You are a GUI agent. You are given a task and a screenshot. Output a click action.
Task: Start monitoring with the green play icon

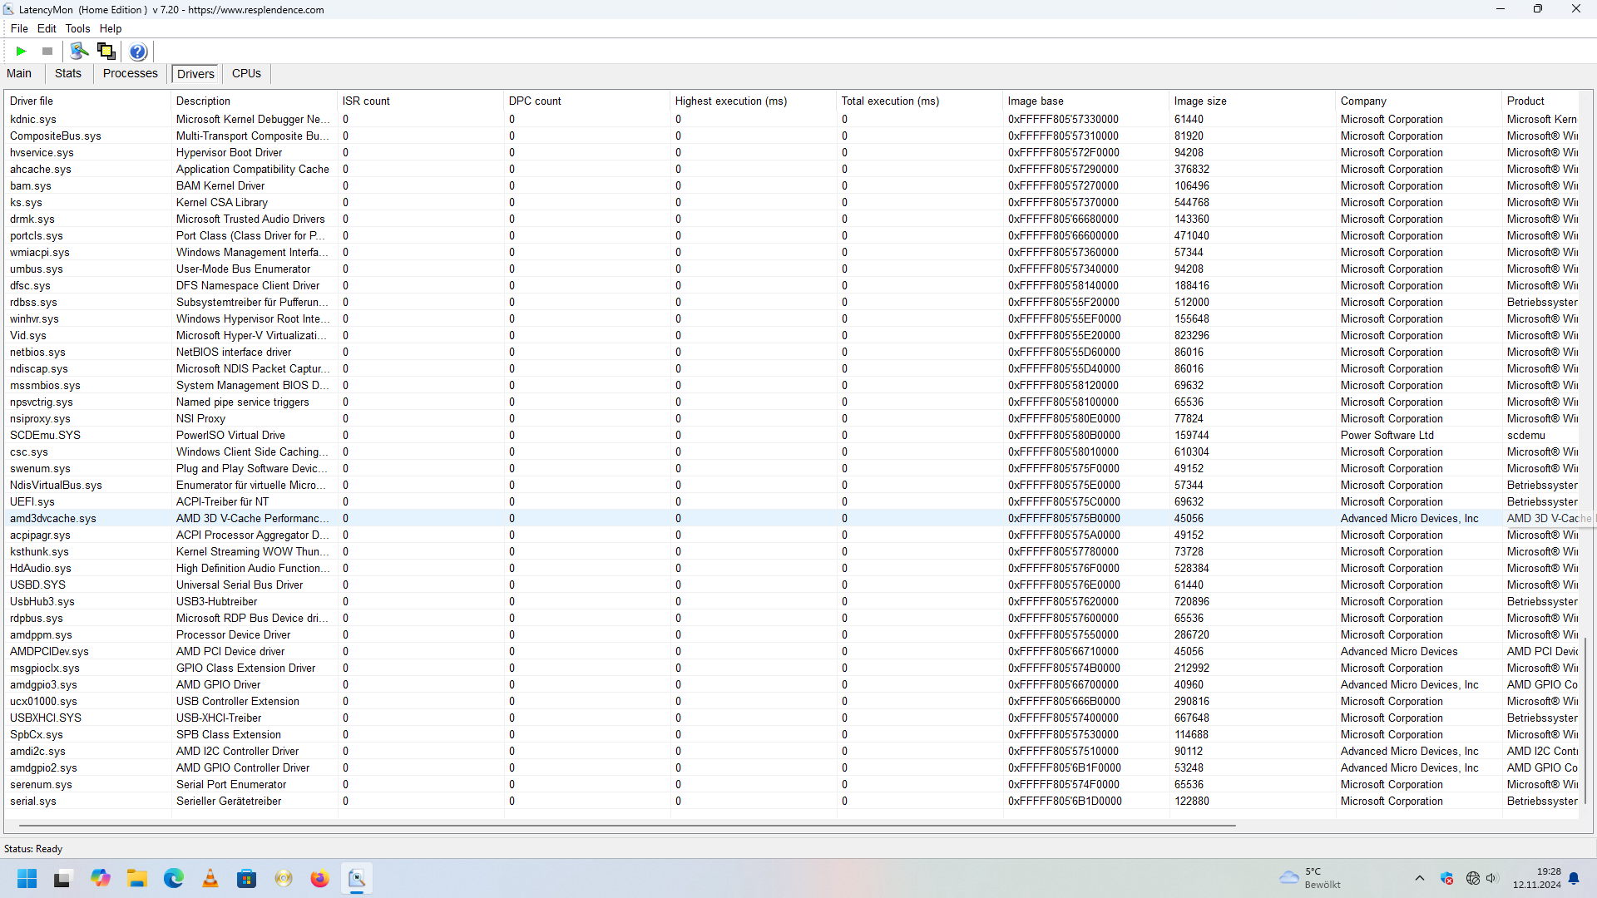(x=22, y=52)
